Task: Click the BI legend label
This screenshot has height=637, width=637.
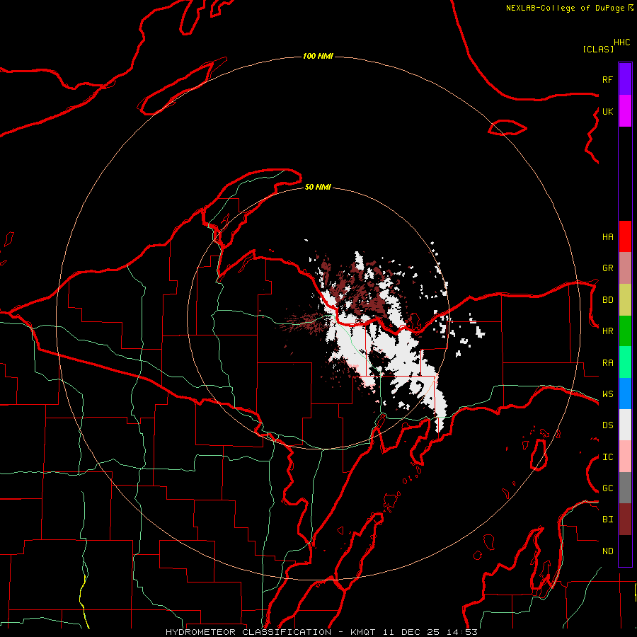Action: [x=607, y=520]
